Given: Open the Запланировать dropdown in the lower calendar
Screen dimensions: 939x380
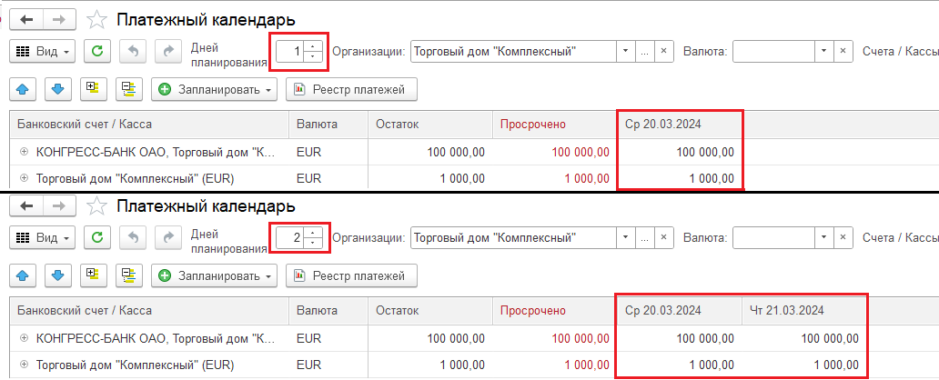Looking at the screenshot, I should (217, 275).
